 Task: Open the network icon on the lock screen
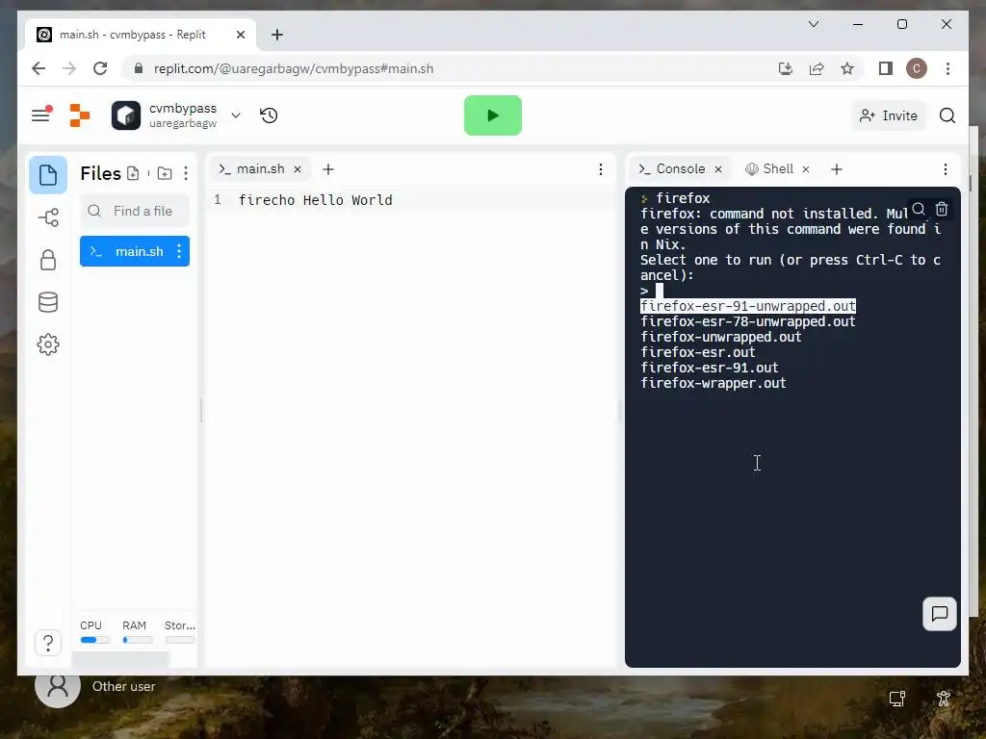[x=896, y=699]
